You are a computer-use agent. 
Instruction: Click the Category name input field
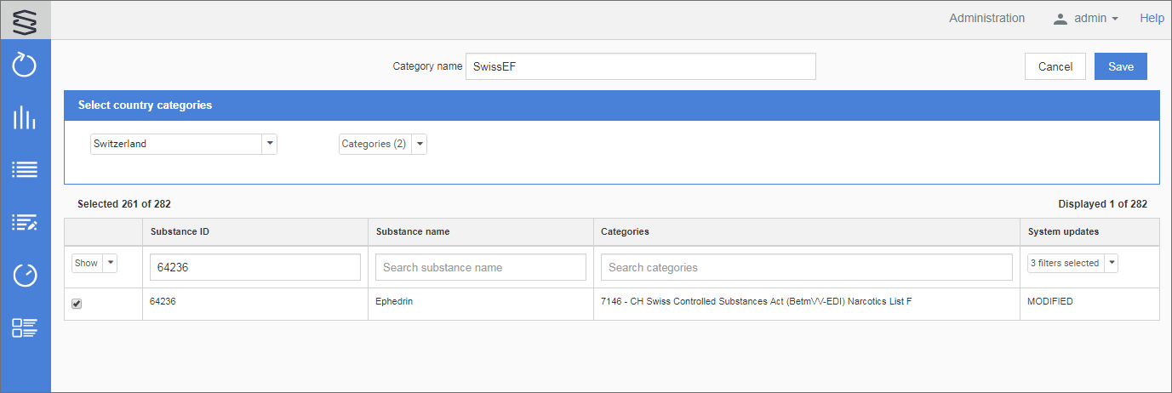click(x=640, y=66)
